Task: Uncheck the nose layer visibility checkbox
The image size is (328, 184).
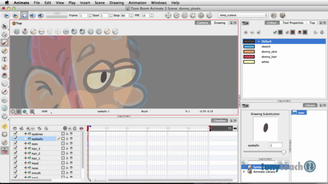Action: (15, 167)
